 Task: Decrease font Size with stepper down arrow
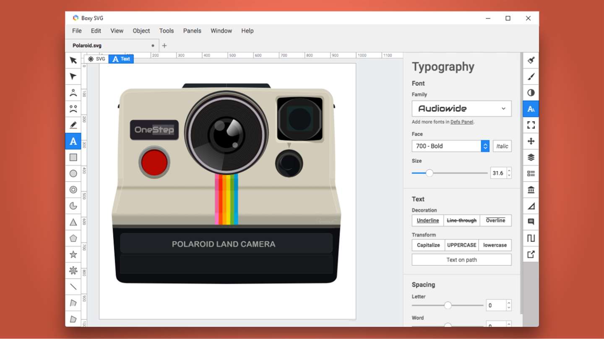(509, 176)
